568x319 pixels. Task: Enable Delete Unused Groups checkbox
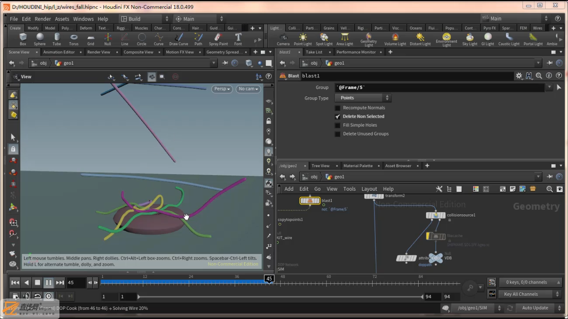point(337,134)
